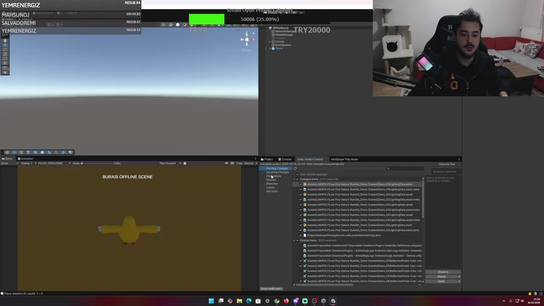Viewport: 544px width, 306px height.
Task: Select the Hand view tool in Scene
Action: tap(5, 40)
